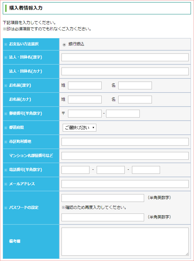The width and height of the screenshot is (194, 261).
Task: Click the (半角英数字) hint beside confirmation field
Action: (x=159, y=217)
